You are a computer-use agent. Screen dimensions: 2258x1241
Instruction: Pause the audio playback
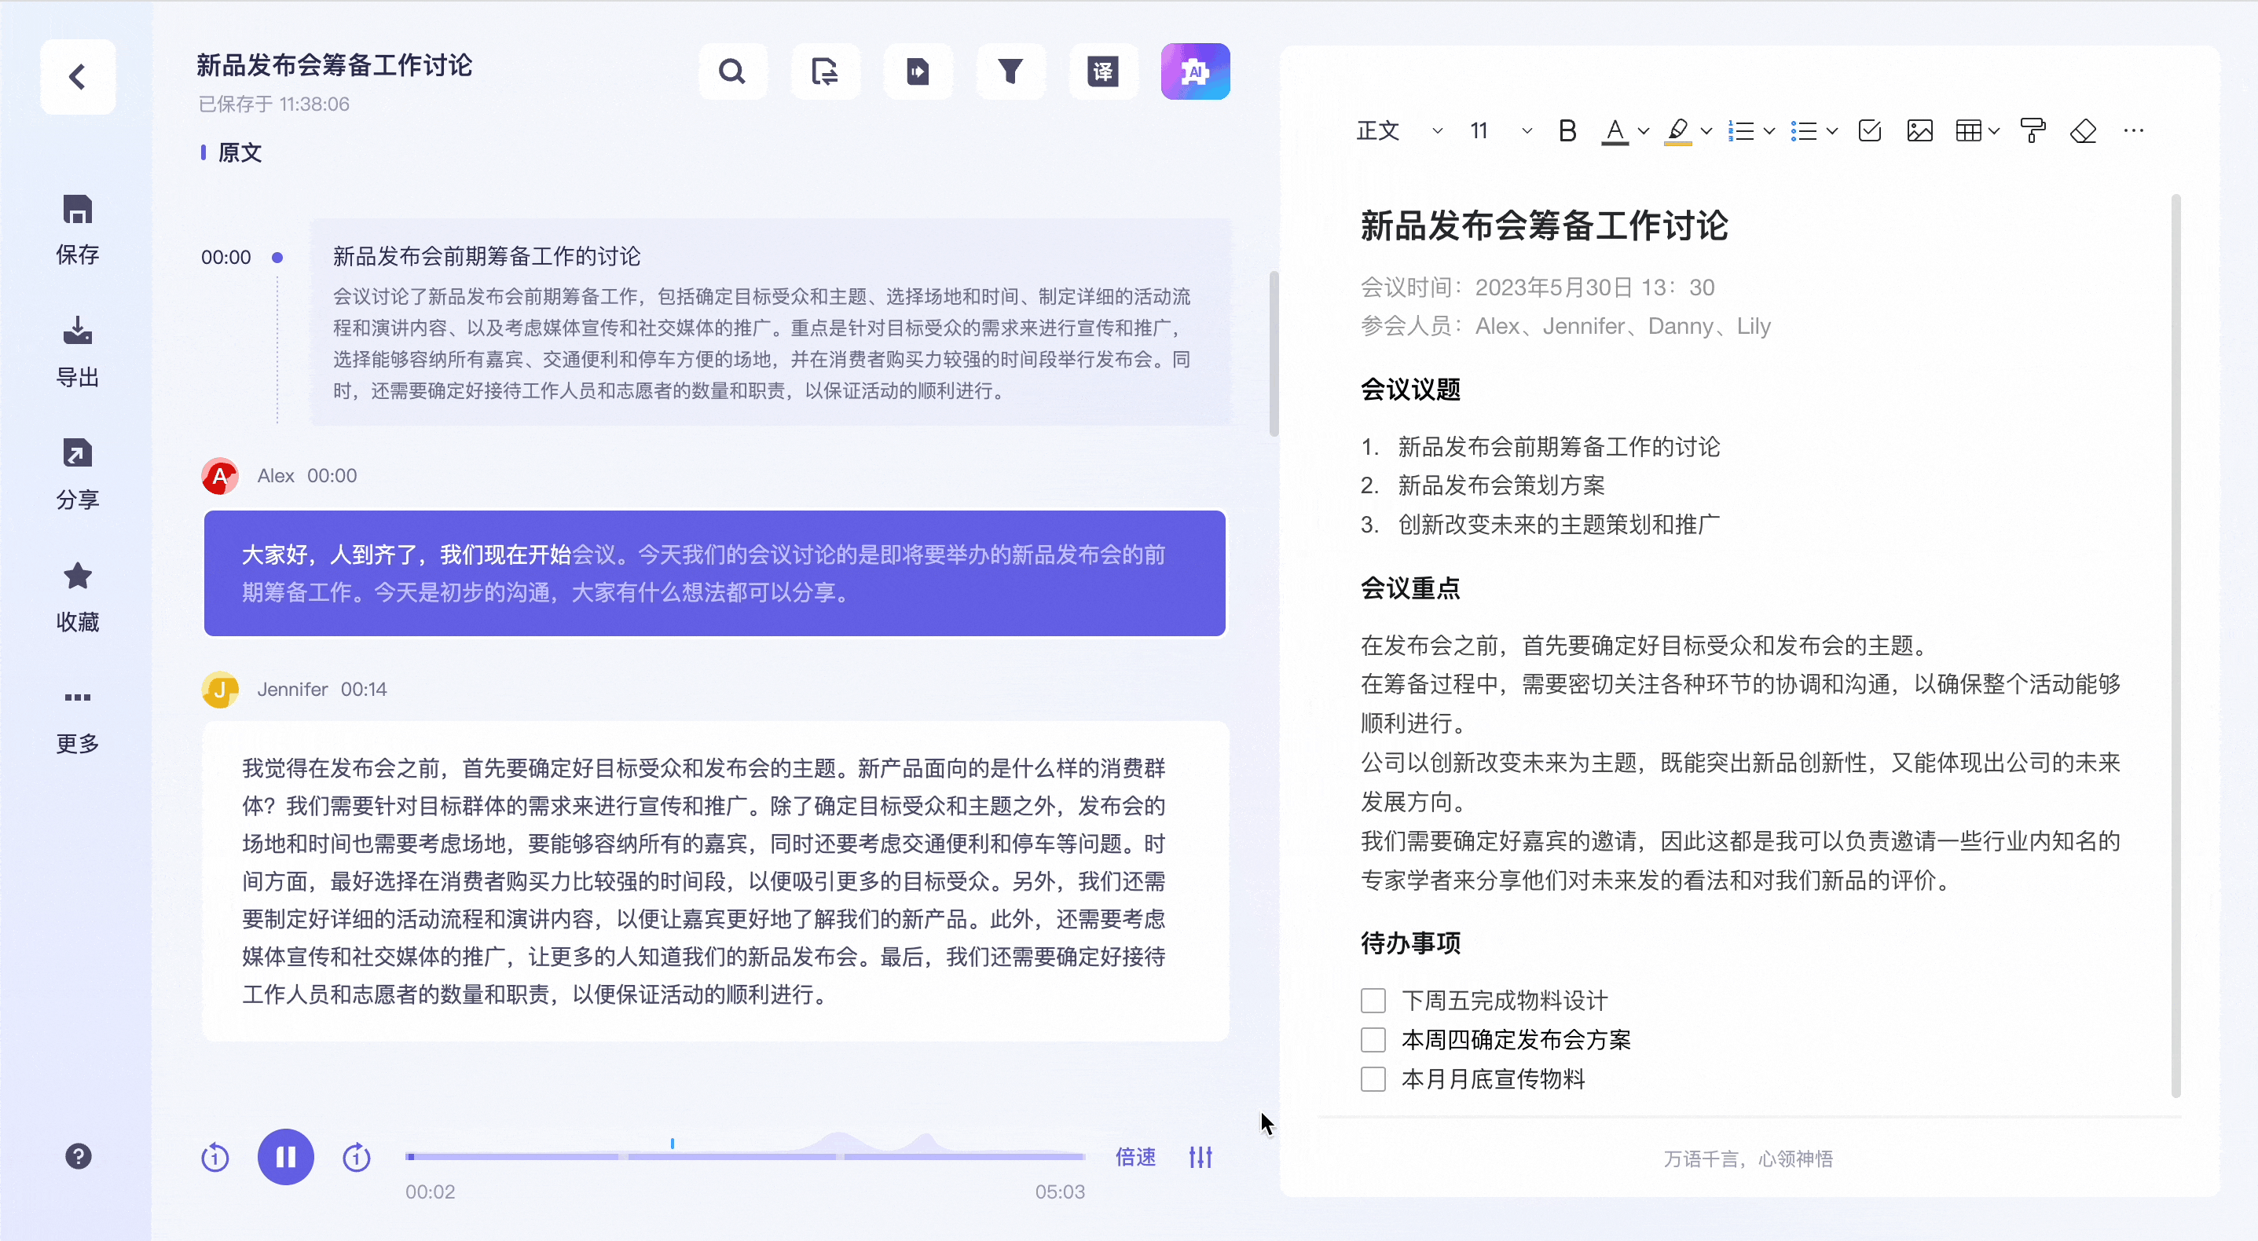point(285,1157)
